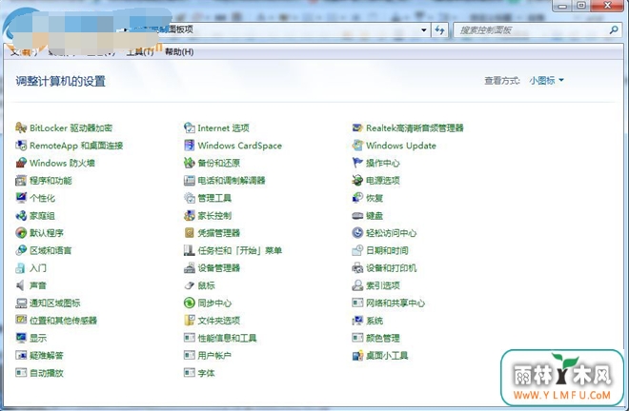
Task: Click the Realtek audio manager icon
Action: pos(357,127)
